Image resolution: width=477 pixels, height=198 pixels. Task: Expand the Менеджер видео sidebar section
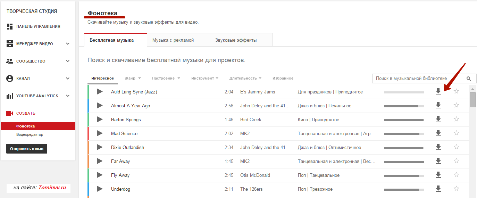tap(68, 44)
